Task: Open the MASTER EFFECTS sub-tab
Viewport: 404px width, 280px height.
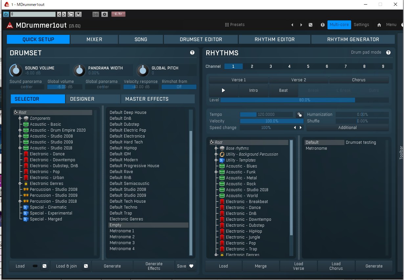Action: [158, 99]
